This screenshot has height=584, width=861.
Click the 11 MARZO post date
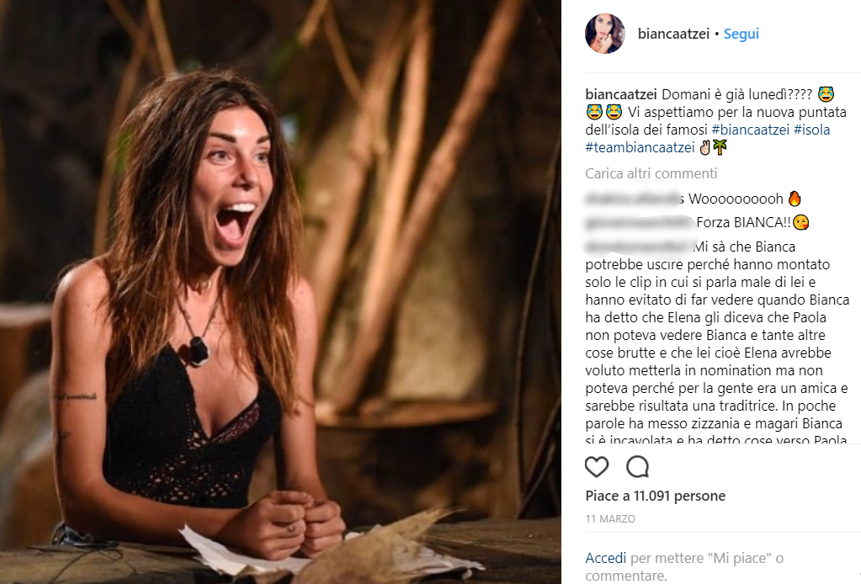tap(610, 519)
